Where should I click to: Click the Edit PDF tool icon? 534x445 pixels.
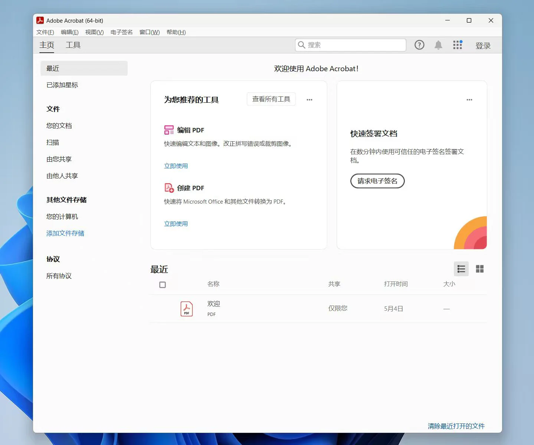[x=169, y=130]
